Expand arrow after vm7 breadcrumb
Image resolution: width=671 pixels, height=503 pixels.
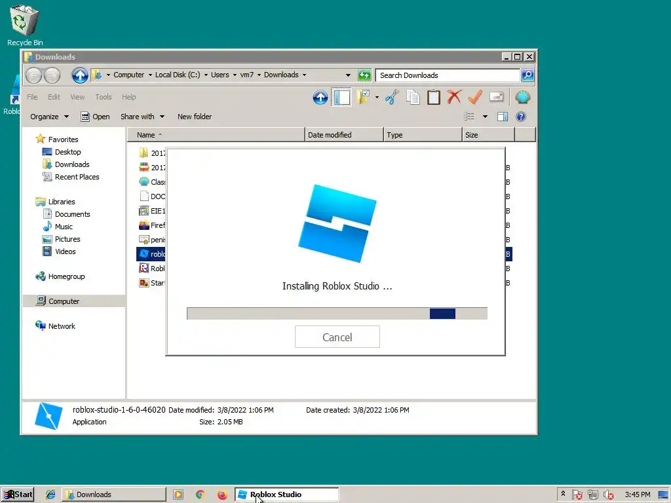[259, 75]
